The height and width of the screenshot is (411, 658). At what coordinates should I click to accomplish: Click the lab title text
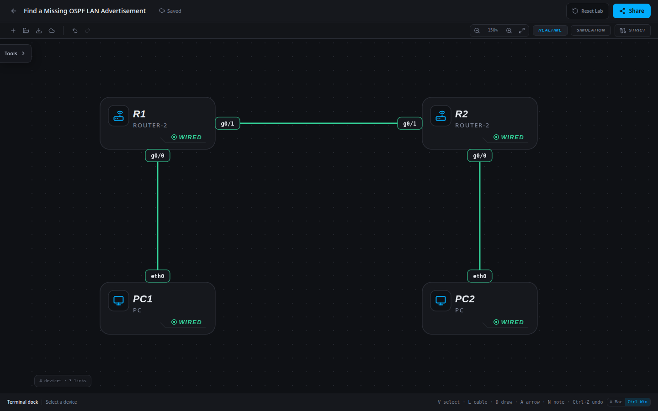tap(85, 11)
